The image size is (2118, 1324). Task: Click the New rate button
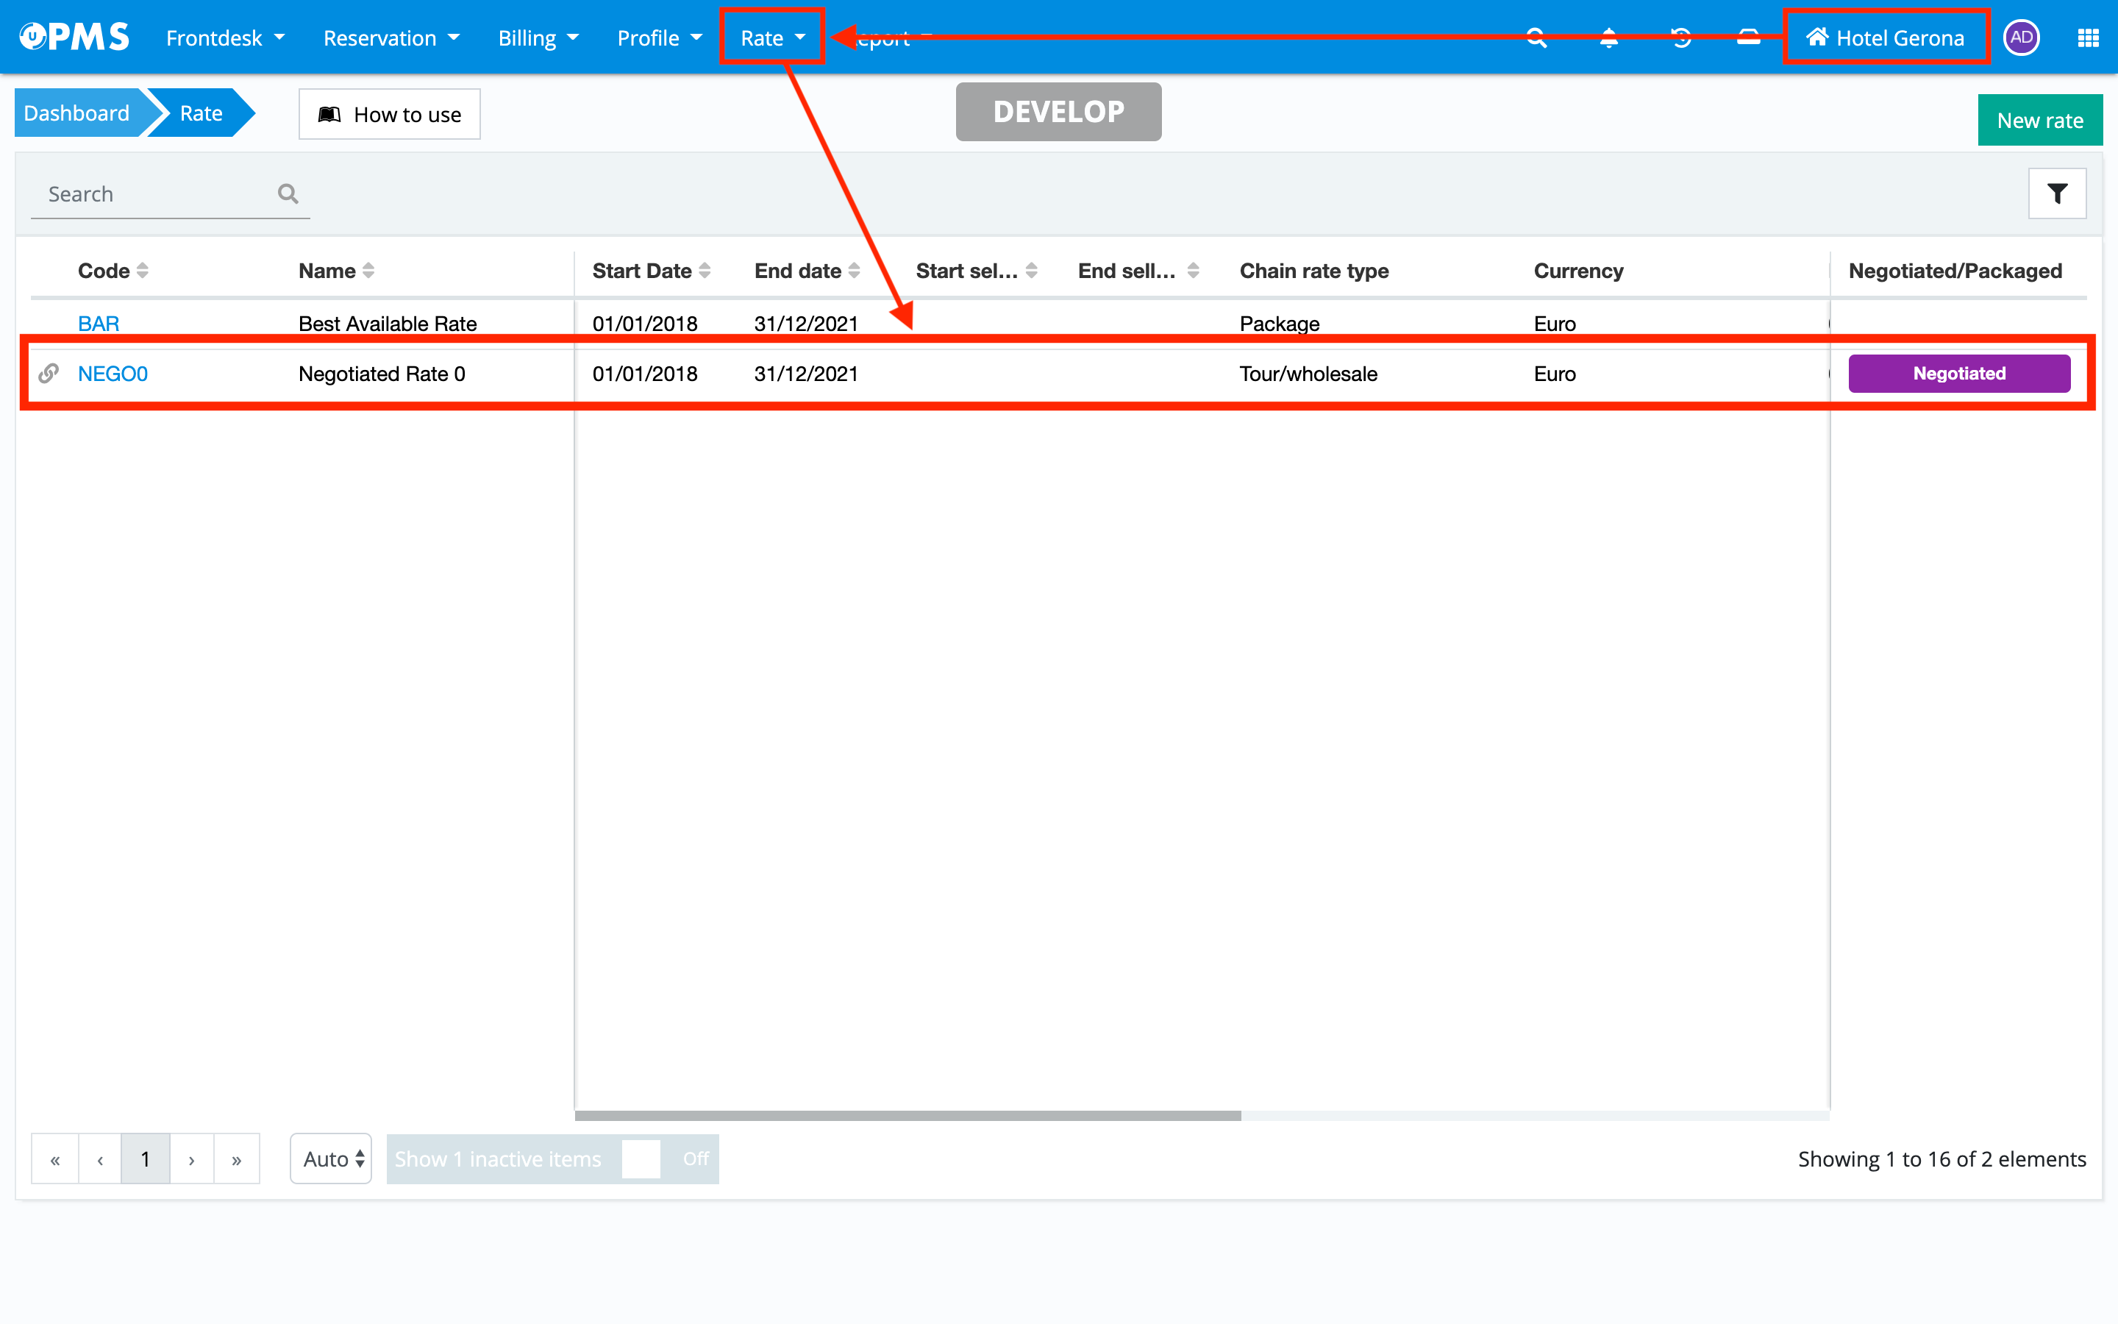click(x=2039, y=120)
